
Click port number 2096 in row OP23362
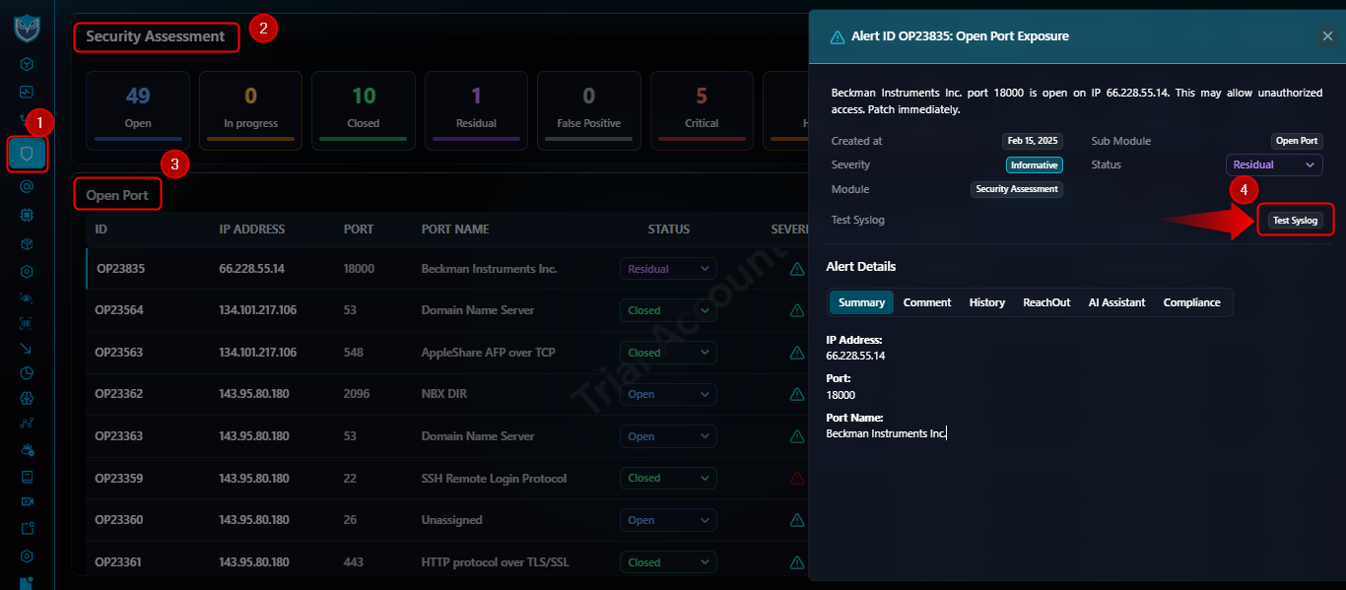(x=357, y=394)
